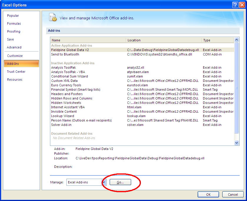Click the solver.xlam location cell
Viewport: 247px width, 201px height.
135,125
